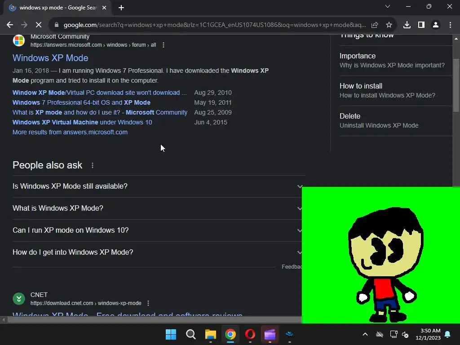Image resolution: width=460 pixels, height=345 pixels.
Task: Open Opera browser from taskbar
Action: tap(250, 334)
